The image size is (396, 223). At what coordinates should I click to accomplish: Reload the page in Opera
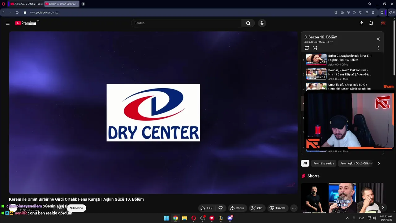[x=17, y=12]
